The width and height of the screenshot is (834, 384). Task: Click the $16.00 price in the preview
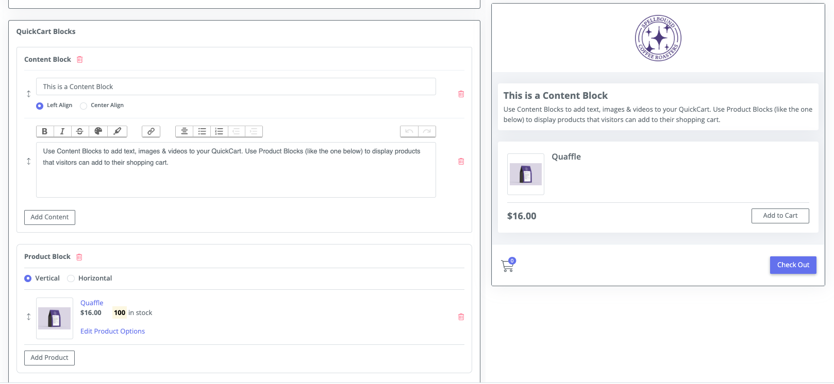[522, 216]
